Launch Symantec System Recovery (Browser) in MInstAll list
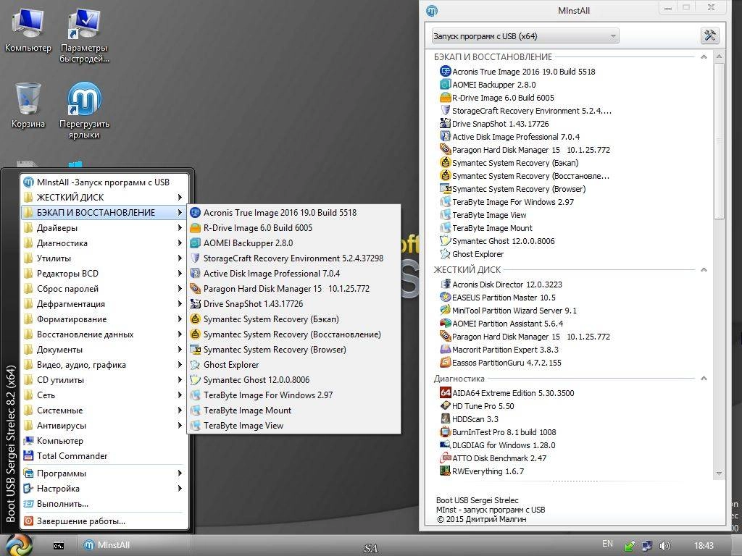This screenshot has height=556, width=742. click(x=513, y=189)
